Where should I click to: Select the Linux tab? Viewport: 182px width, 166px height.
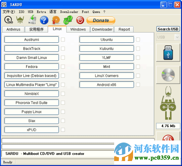click(57, 29)
